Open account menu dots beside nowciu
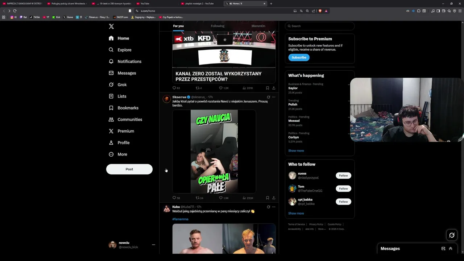The image size is (464, 261). coord(153,245)
